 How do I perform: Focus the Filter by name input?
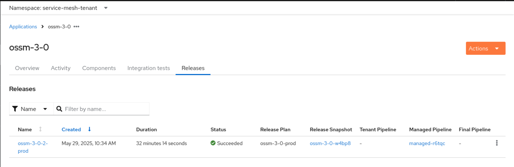(x=105, y=109)
